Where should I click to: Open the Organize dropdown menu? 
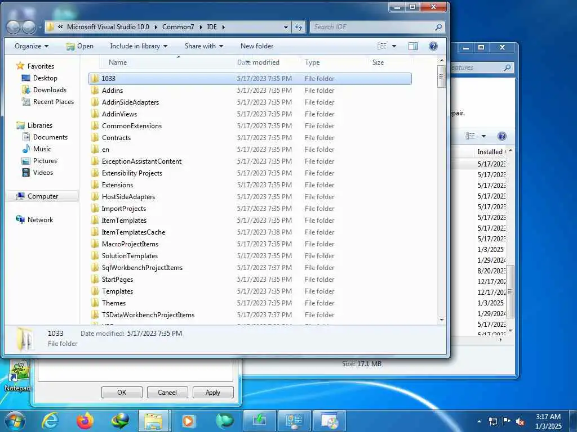32,46
